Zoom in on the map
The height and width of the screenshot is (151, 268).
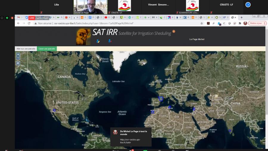(18, 54)
